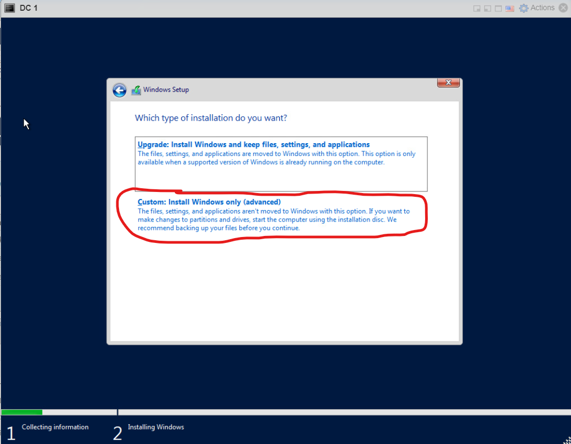Click the full-window icon in the console toolbar
571x444 pixels.
point(499,9)
